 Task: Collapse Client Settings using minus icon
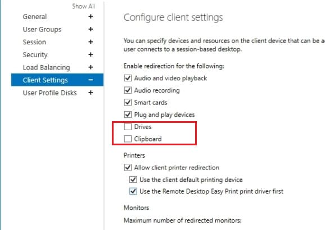pos(91,80)
